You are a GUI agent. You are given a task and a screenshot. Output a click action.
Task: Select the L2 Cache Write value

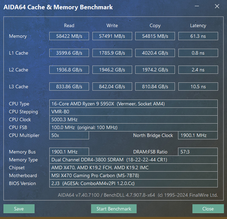[x=112, y=70]
